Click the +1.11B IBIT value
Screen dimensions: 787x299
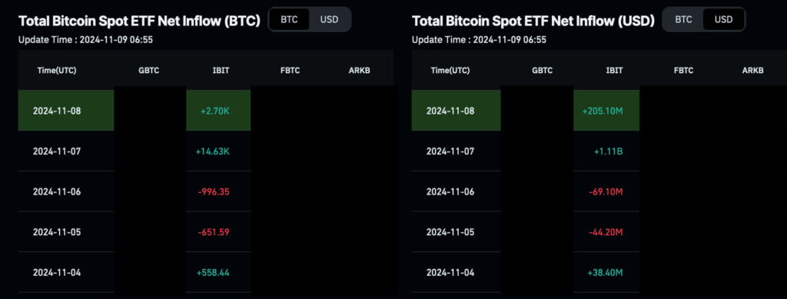click(x=609, y=151)
